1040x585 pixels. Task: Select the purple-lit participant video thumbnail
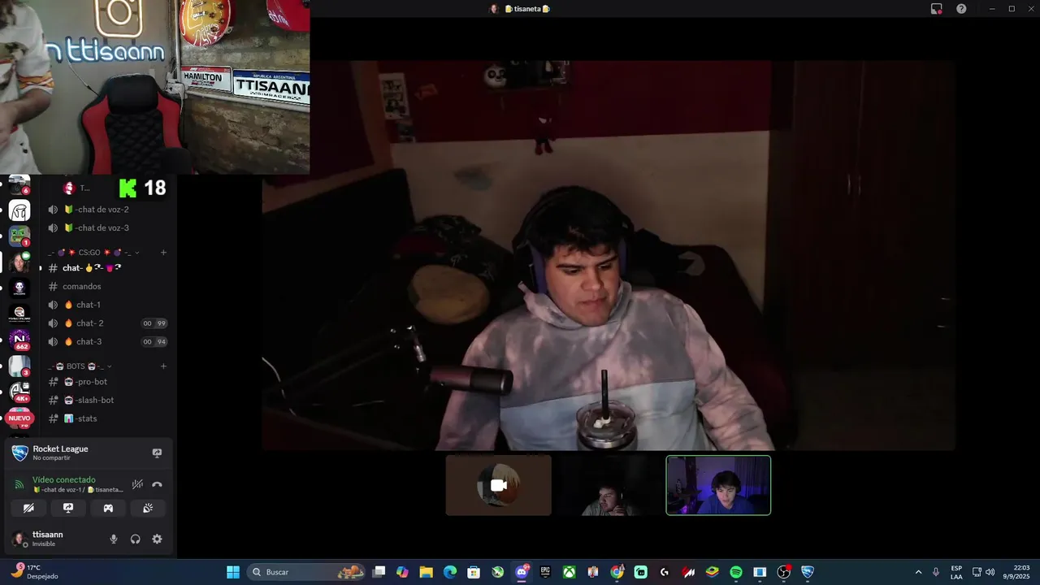718,485
